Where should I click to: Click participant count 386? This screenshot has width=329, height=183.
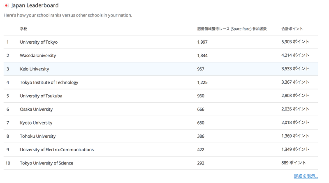point(201,136)
